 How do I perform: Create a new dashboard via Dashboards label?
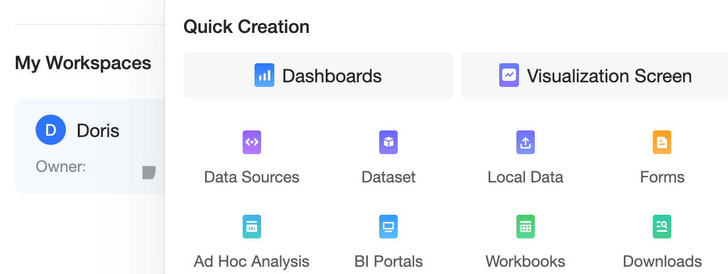tap(332, 76)
